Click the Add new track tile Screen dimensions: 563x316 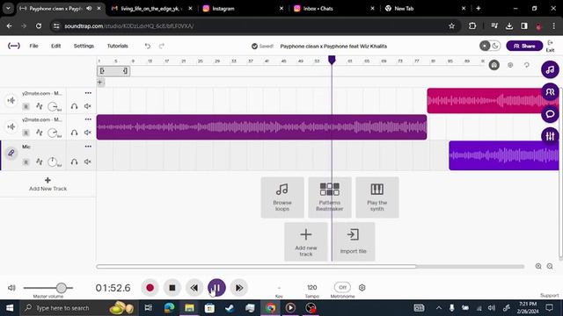coord(306,242)
